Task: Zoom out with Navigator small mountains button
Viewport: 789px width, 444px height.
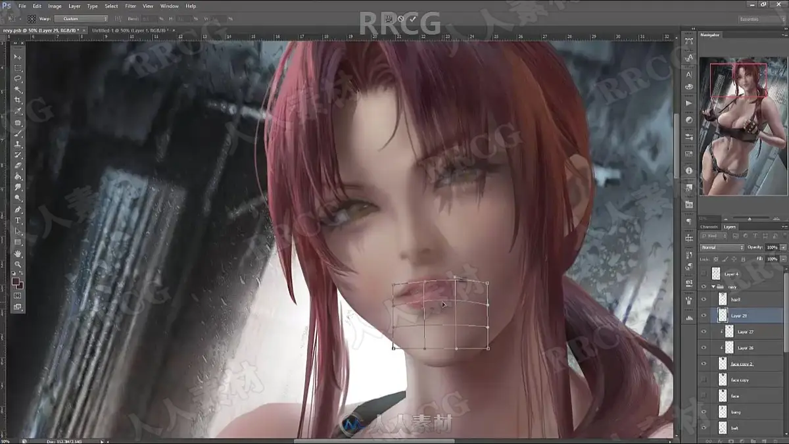Action: point(725,218)
